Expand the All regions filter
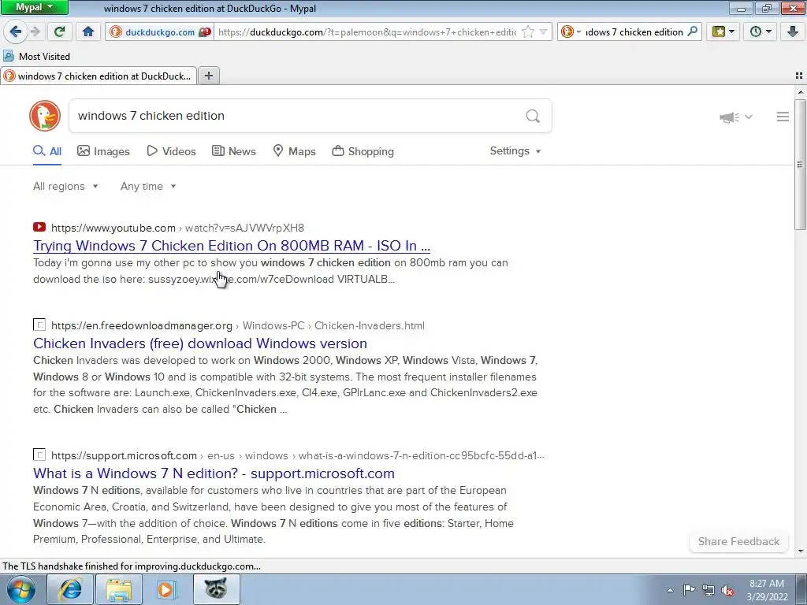807x605 pixels. point(65,186)
